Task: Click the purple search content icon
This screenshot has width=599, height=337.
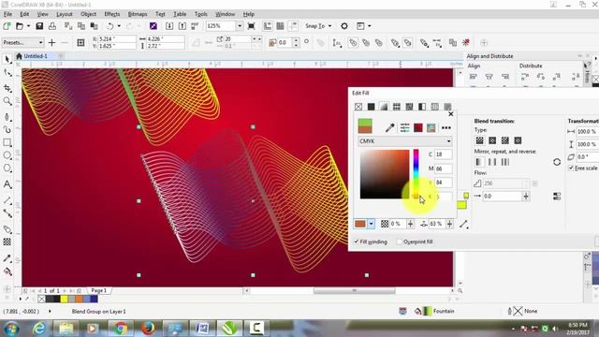Action: coord(153,26)
